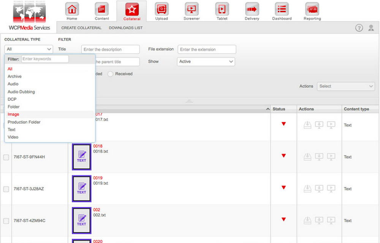
Task: Open the Reporting icon
Action: pos(312,9)
